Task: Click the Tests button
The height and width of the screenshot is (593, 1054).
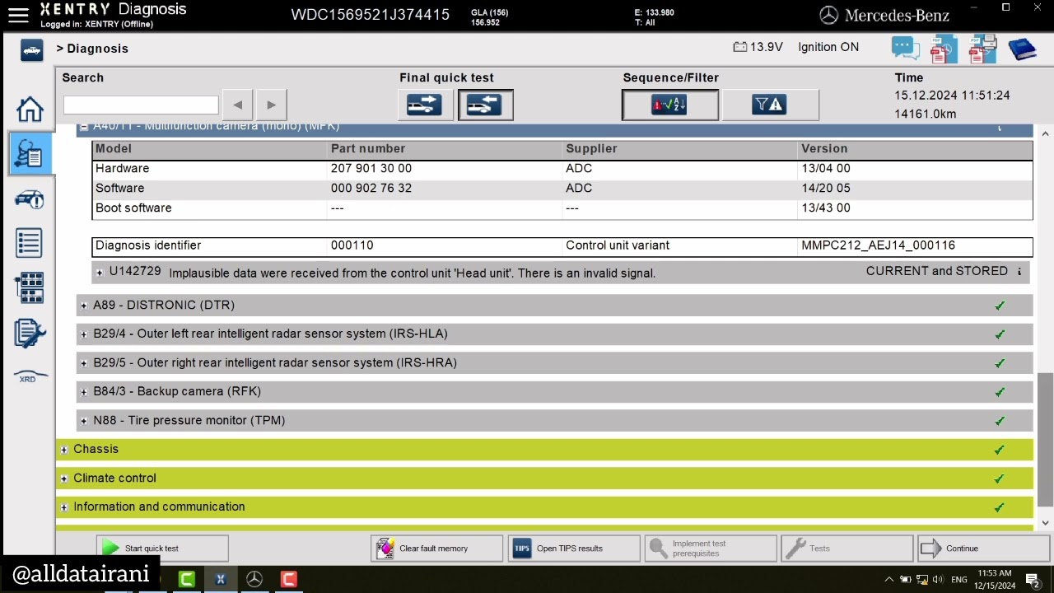Action: [x=847, y=549]
